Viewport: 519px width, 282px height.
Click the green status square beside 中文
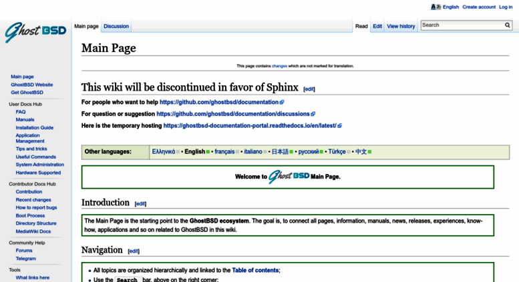click(370, 152)
